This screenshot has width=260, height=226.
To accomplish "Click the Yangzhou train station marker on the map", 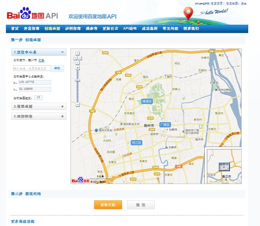I will 96,130.
